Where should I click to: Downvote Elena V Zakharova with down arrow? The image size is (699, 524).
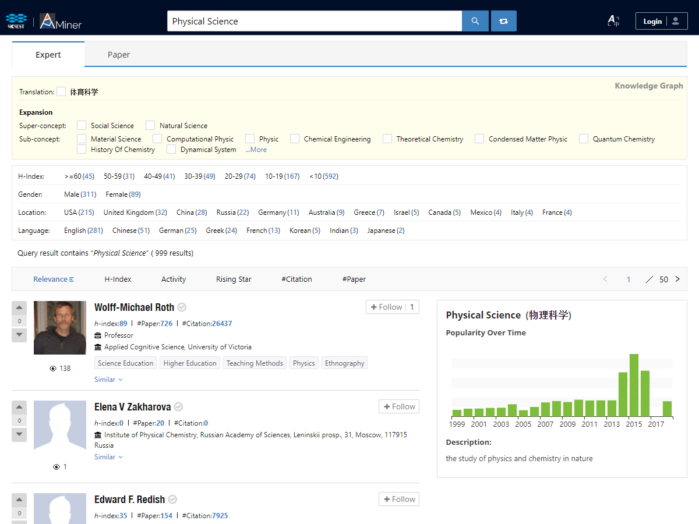(19, 434)
